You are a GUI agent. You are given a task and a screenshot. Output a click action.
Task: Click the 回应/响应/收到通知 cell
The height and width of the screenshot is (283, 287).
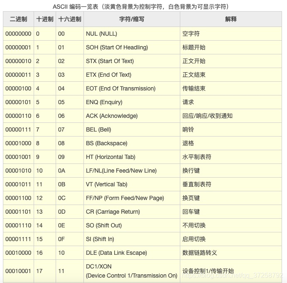231,116
